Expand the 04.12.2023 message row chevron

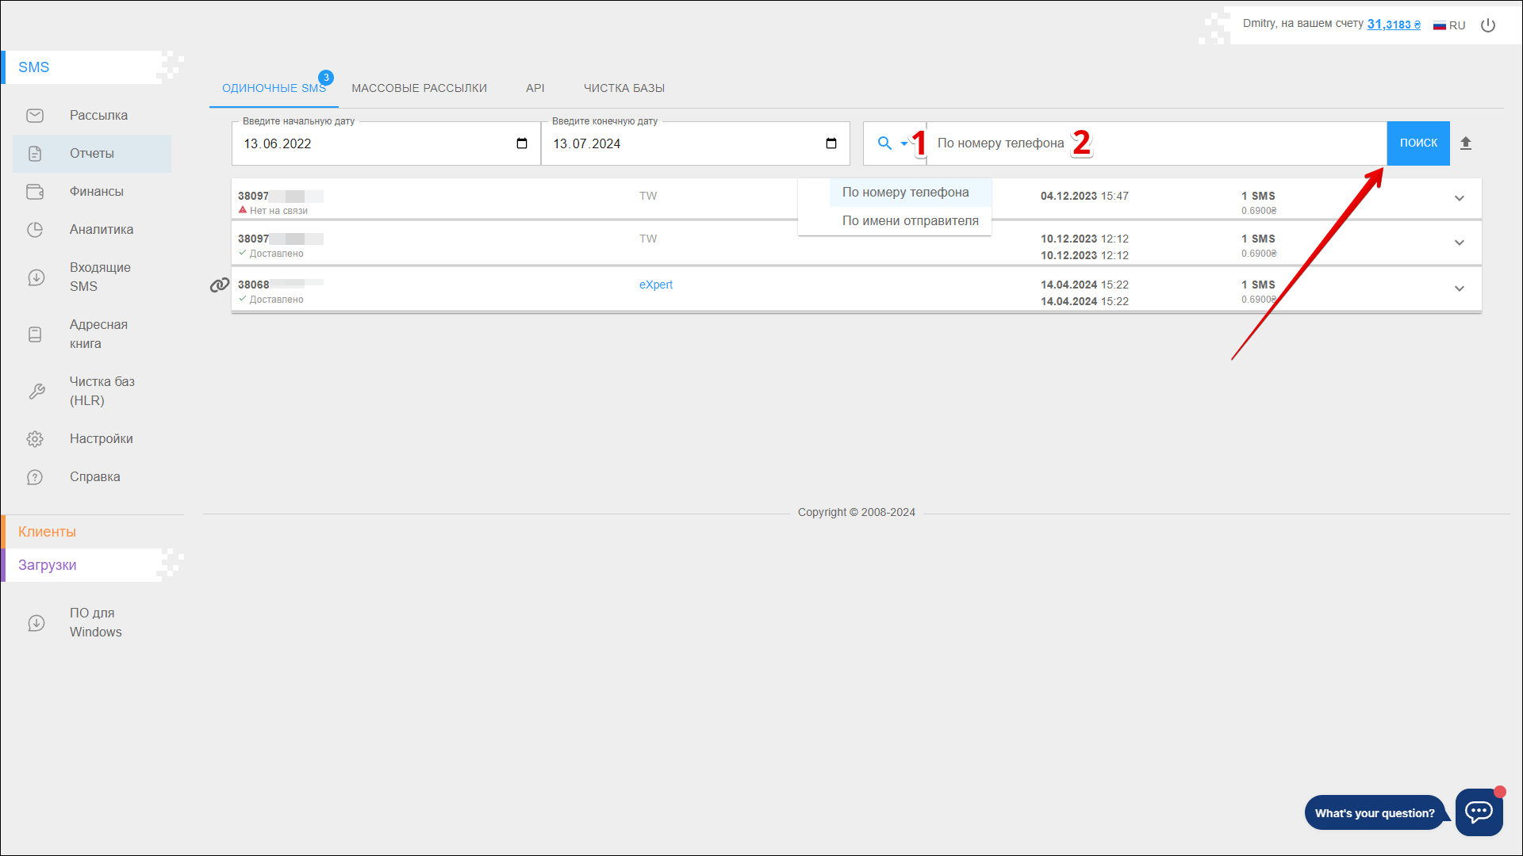1460,198
